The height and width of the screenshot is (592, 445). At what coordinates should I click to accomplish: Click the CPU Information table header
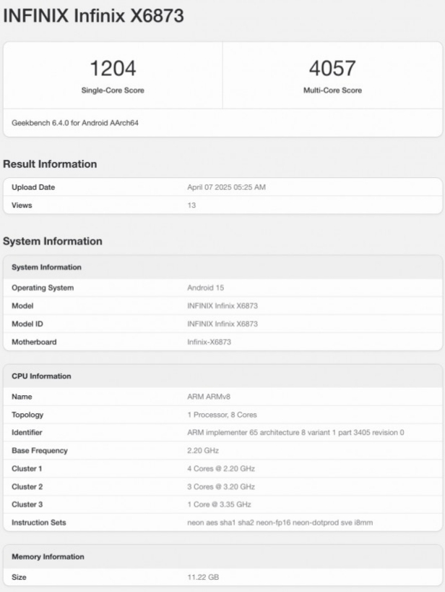(x=222, y=376)
